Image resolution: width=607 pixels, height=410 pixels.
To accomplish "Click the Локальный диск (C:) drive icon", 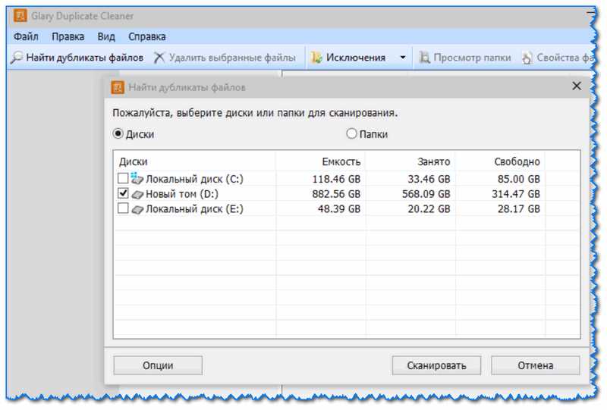I will click(x=137, y=178).
